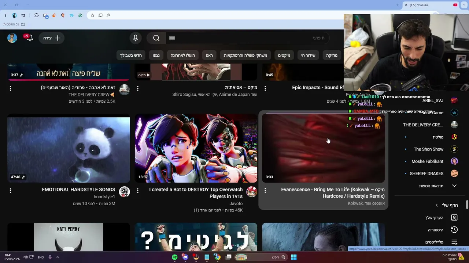The width and height of the screenshot is (469, 263).
Task: Open THE DELIVERY CREW avatar under the video
Action: tap(124, 90)
